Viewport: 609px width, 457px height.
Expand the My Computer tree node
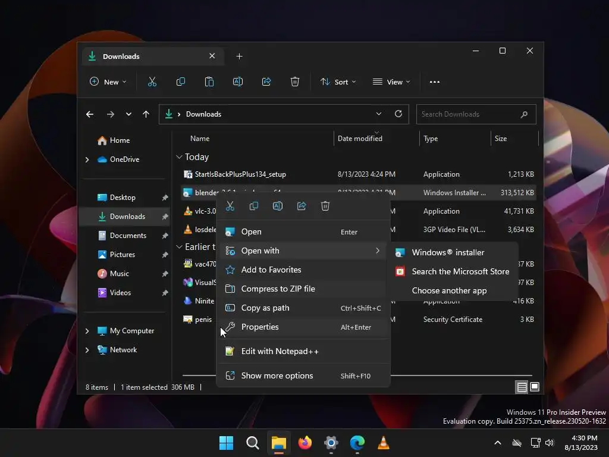coord(87,331)
